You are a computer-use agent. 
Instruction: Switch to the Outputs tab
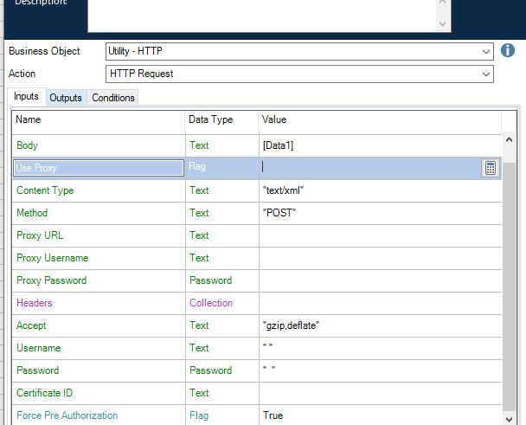(66, 98)
